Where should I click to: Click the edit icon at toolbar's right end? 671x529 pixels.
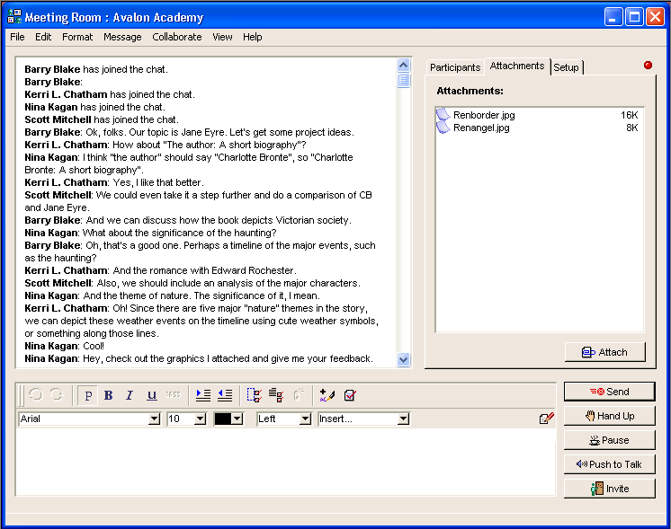pyautogui.click(x=546, y=419)
